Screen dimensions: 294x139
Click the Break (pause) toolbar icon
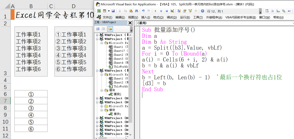click(x=161, y=11)
